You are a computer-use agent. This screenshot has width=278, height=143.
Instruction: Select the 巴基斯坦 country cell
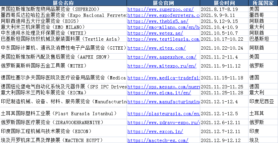[263, 39]
